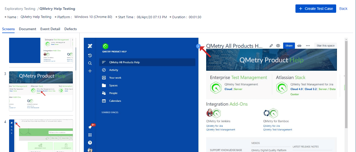This screenshot has width=356, height=152.
Task: Open notifications bell with 9+ badge
Action: click(x=90, y=127)
